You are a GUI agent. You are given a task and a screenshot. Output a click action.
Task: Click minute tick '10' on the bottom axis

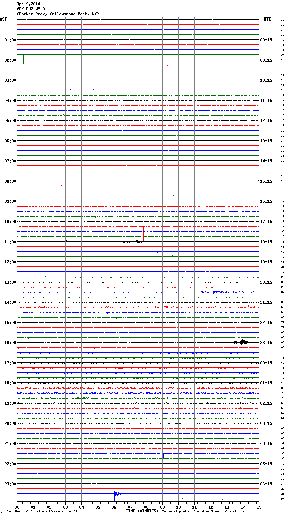pos(178,507)
